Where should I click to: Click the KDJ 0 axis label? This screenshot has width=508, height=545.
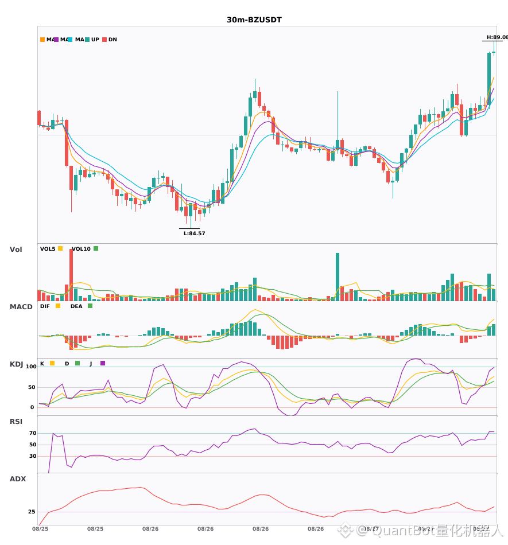pyautogui.click(x=32, y=407)
